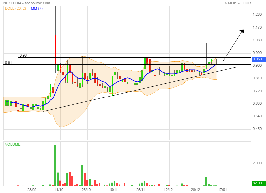266x193 pixels.
Task: Click the tall red candlestick near 11/10
Action: [55, 50]
